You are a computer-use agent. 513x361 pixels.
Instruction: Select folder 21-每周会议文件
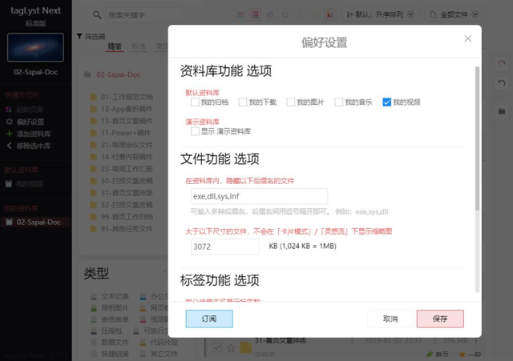point(127,145)
